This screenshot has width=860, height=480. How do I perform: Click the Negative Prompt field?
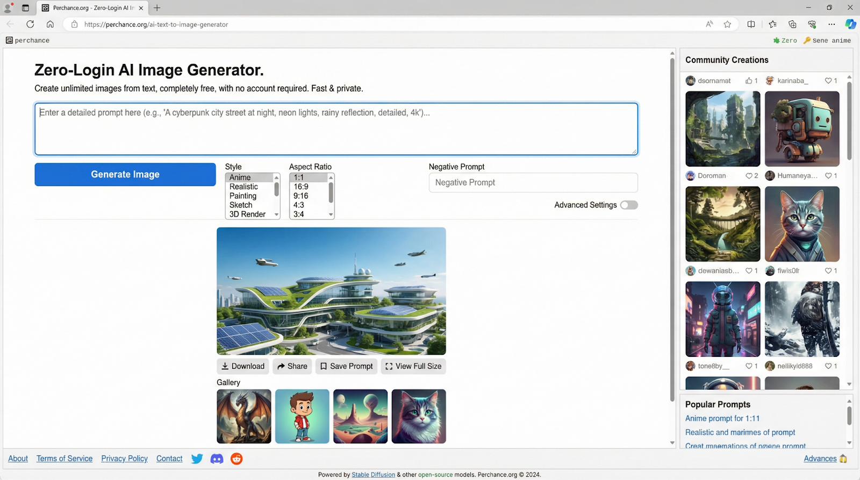tap(533, 182)
